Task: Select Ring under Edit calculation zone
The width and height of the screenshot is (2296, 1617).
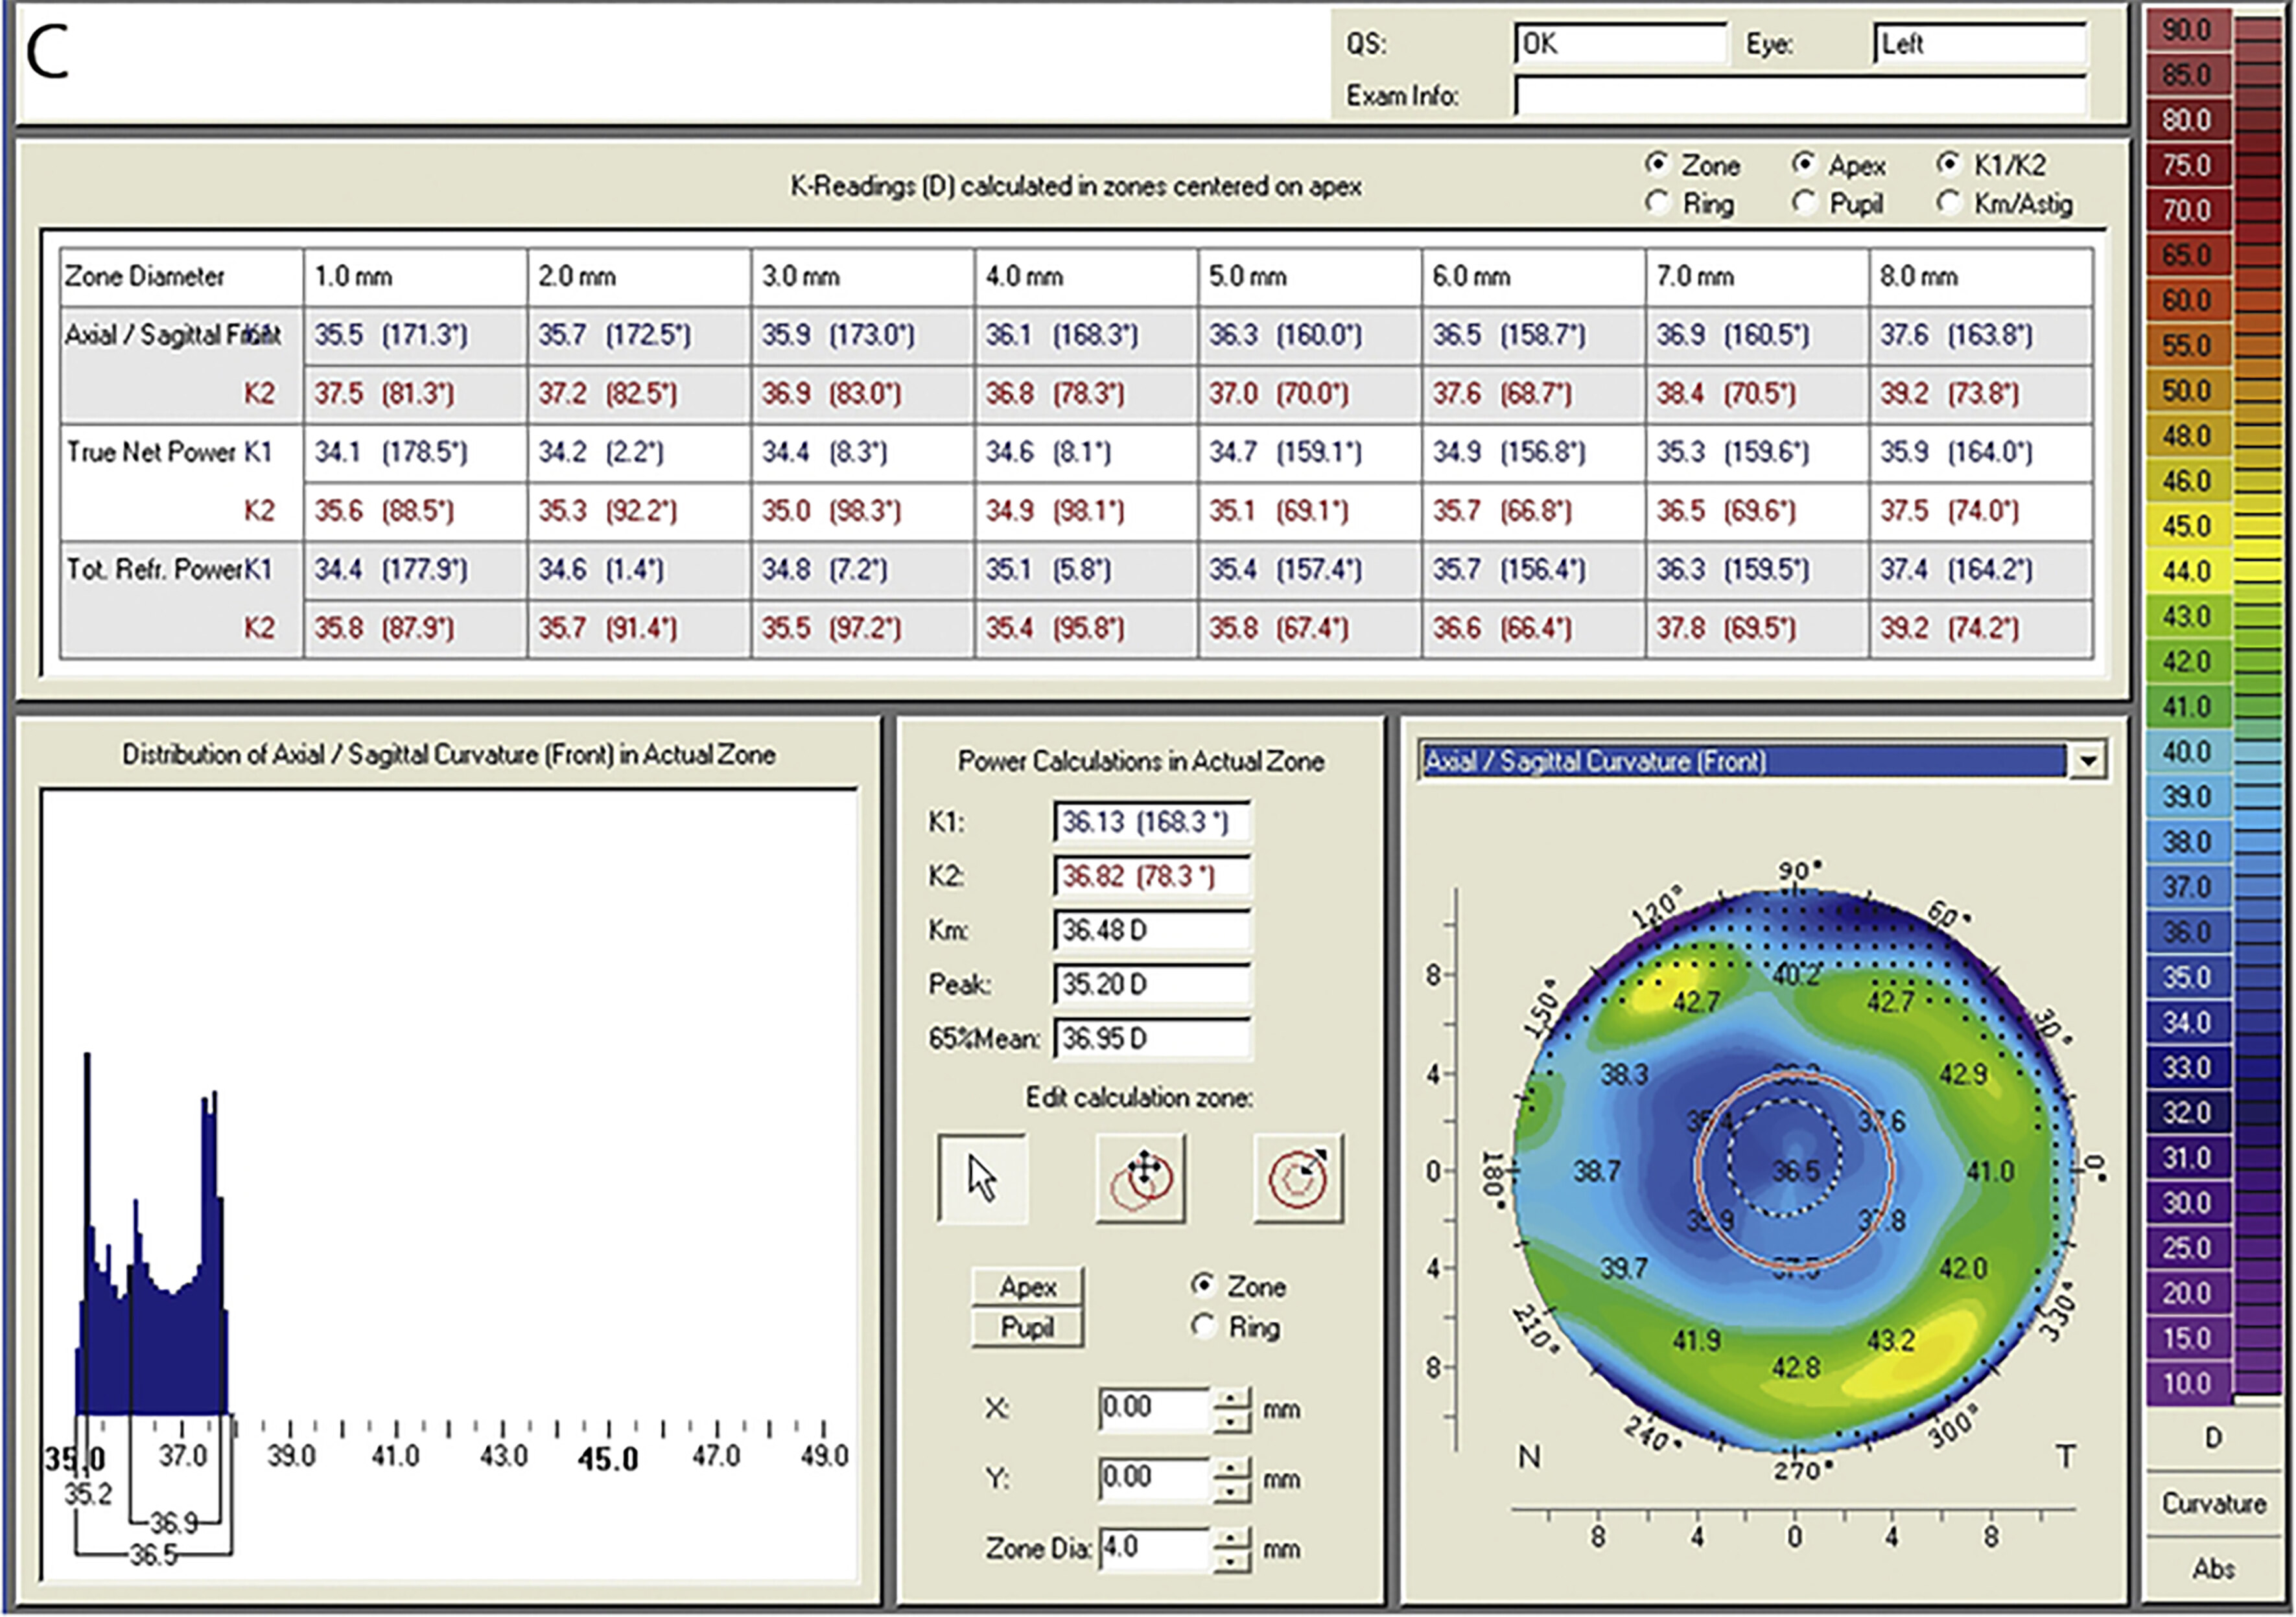Action: tap(1204, 1327)
